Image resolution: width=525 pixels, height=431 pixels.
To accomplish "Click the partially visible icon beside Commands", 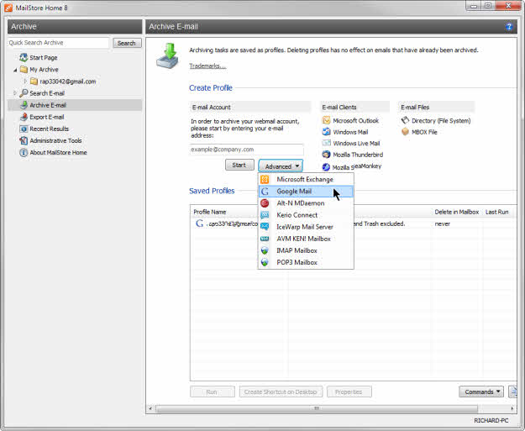I will tap(513, 392).
